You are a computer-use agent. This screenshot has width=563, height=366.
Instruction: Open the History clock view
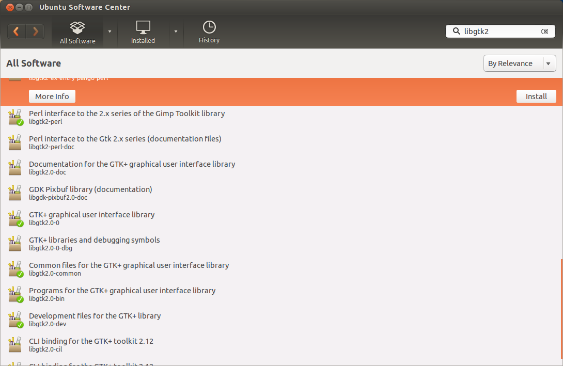coord(209,33)
